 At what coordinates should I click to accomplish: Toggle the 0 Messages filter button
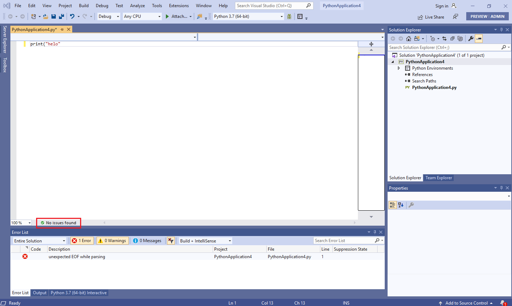(147, 241)
